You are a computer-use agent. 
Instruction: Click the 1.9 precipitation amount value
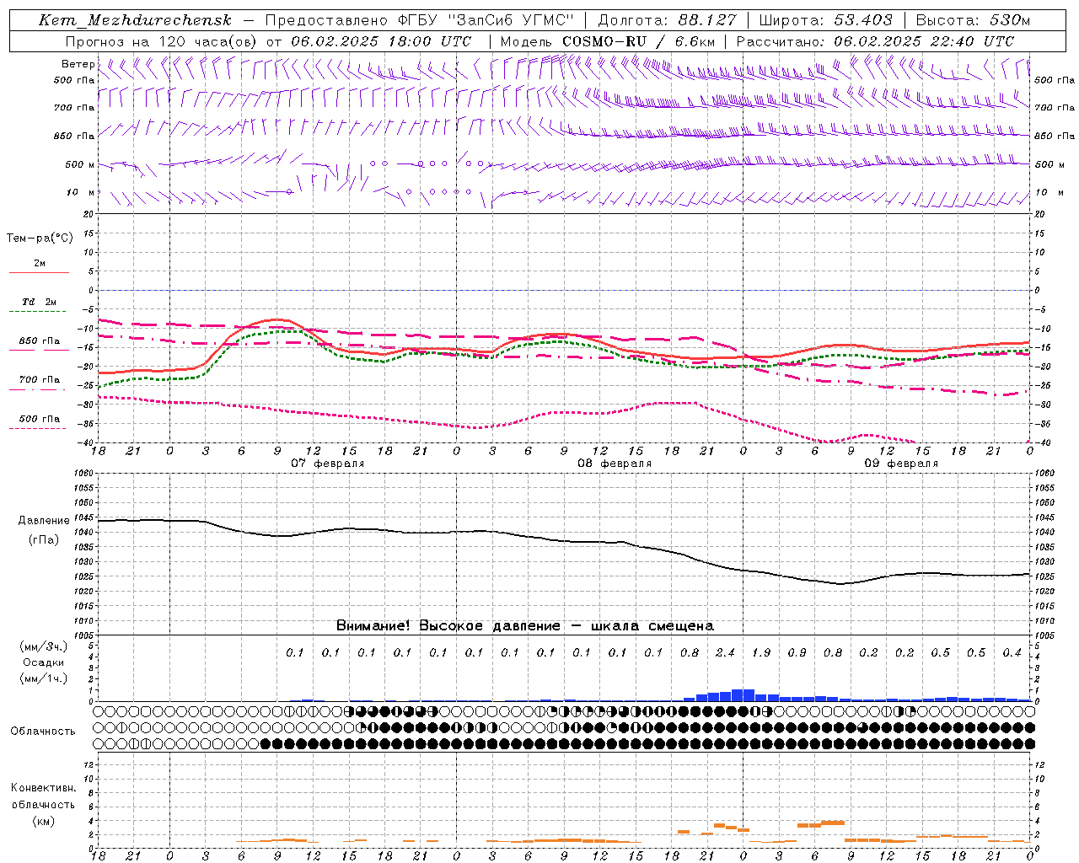(760, 652)
